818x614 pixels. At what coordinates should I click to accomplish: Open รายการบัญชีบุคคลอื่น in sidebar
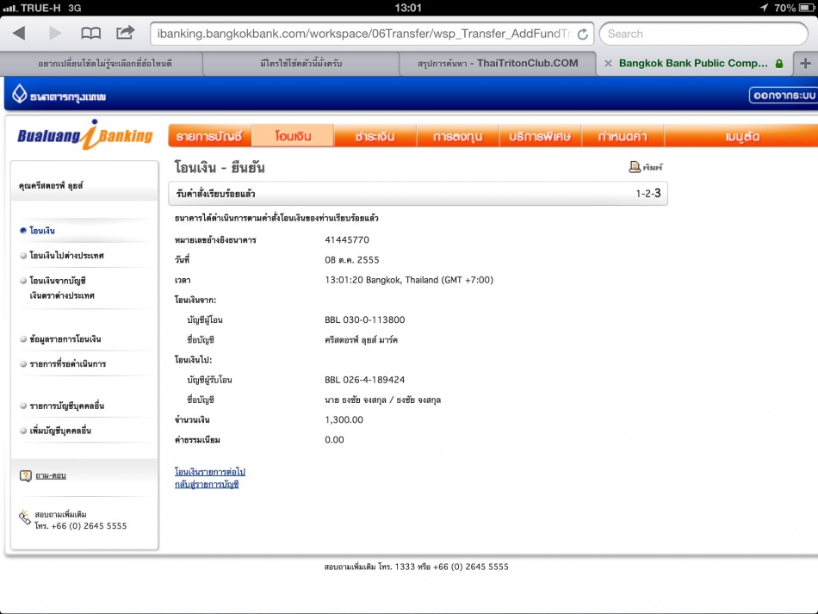tap(67, 406)
